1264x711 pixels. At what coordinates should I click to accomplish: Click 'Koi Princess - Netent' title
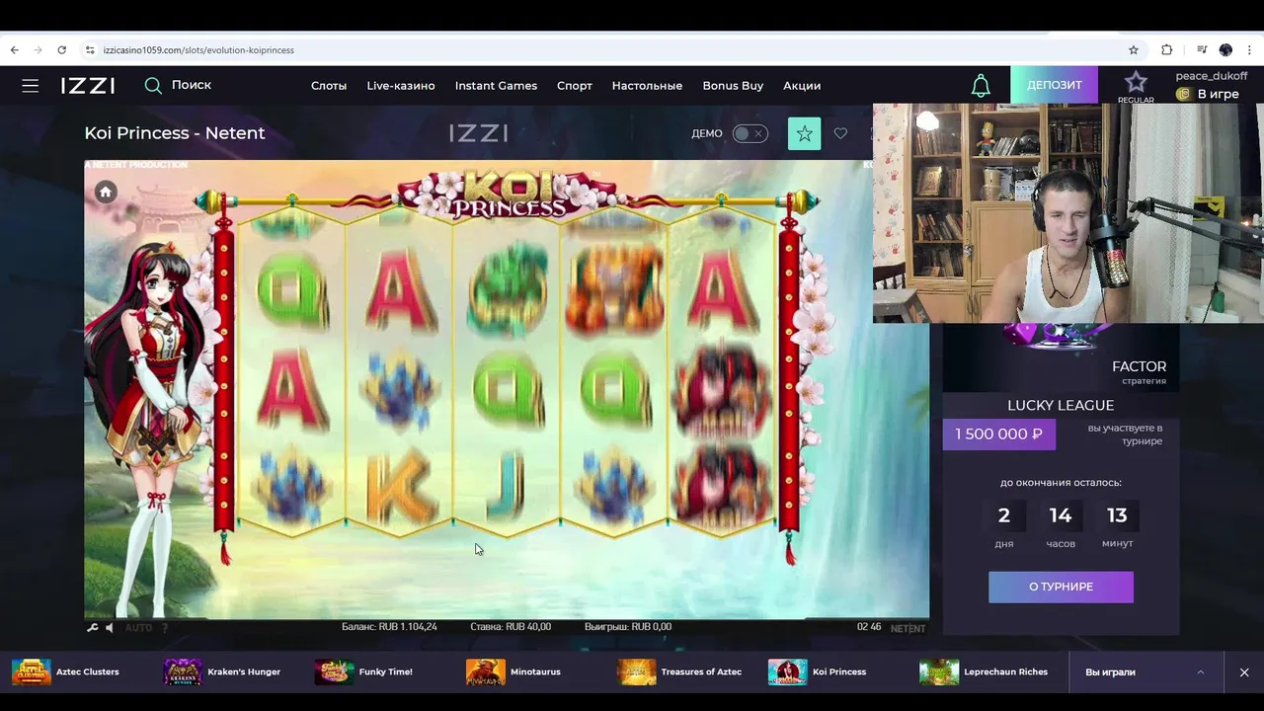pyautogui.click(x=175, y=133)
